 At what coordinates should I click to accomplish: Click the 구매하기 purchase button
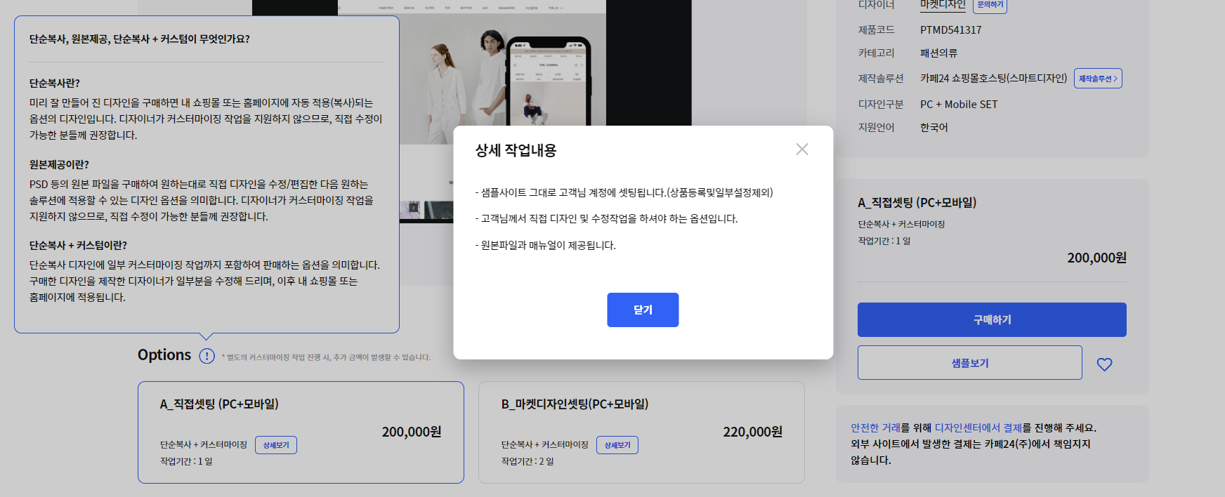click(992, 319)
